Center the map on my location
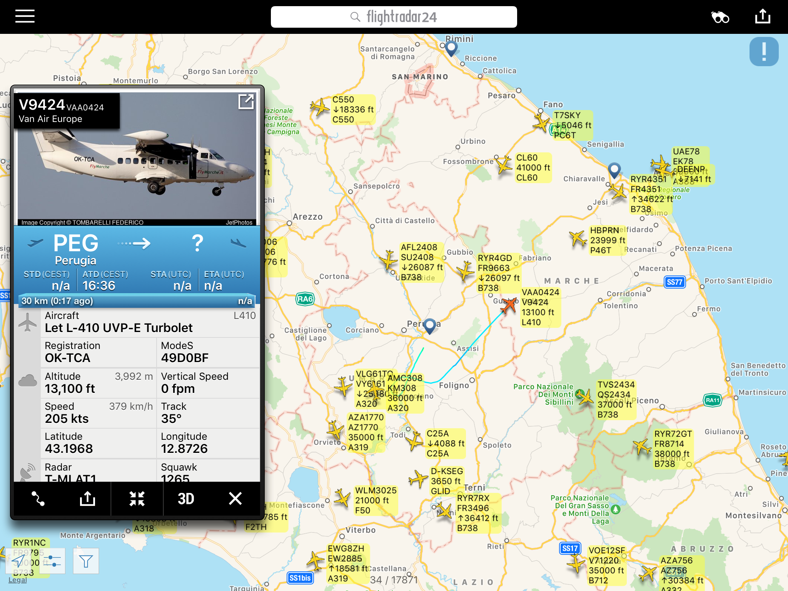This screenshot has width=788, height=591. (x=18, y=561)
